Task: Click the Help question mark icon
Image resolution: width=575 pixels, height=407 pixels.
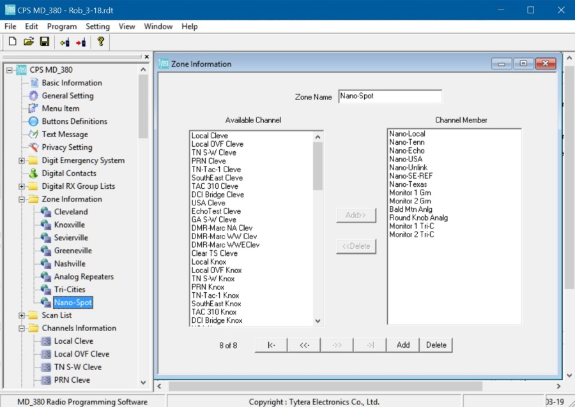Action: [x=101, y=41]
